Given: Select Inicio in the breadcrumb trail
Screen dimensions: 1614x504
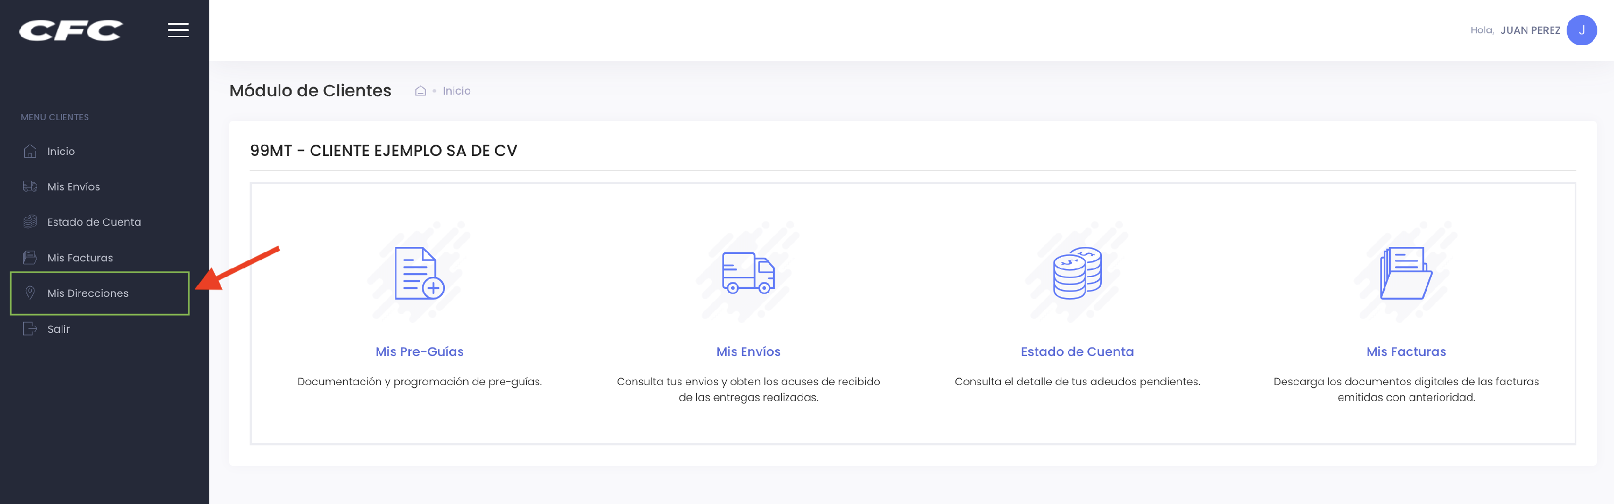Looking at the screenshot, I should click(456, 90).
